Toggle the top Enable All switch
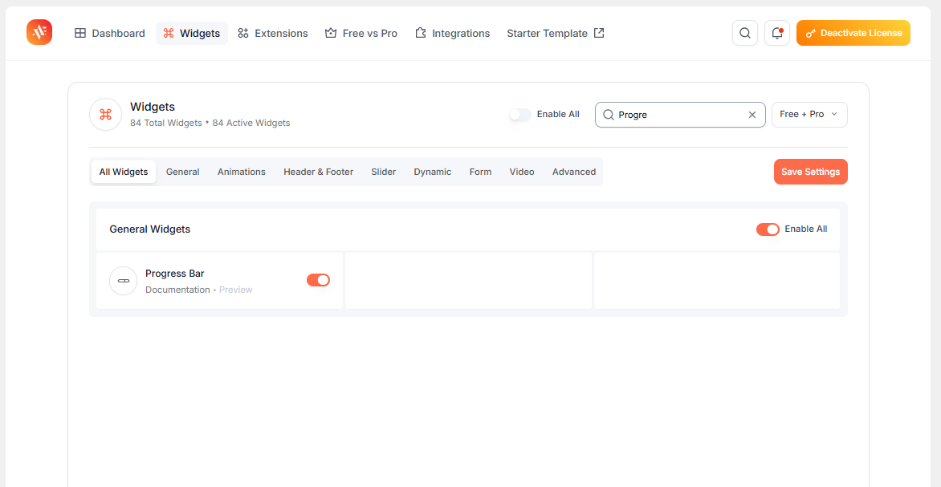The height and width of the screenshot is (487, 941). [520, 115]
